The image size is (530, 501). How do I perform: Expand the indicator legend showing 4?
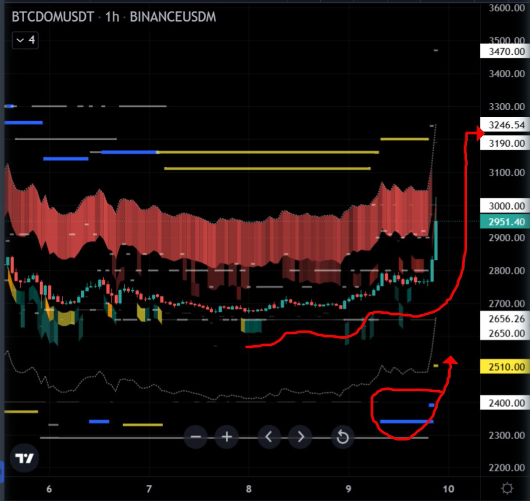[x=25, y=40]
